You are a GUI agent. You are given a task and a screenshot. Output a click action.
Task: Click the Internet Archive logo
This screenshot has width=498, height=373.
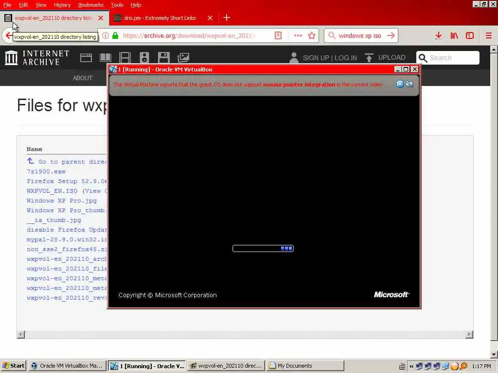pos(37,58)
